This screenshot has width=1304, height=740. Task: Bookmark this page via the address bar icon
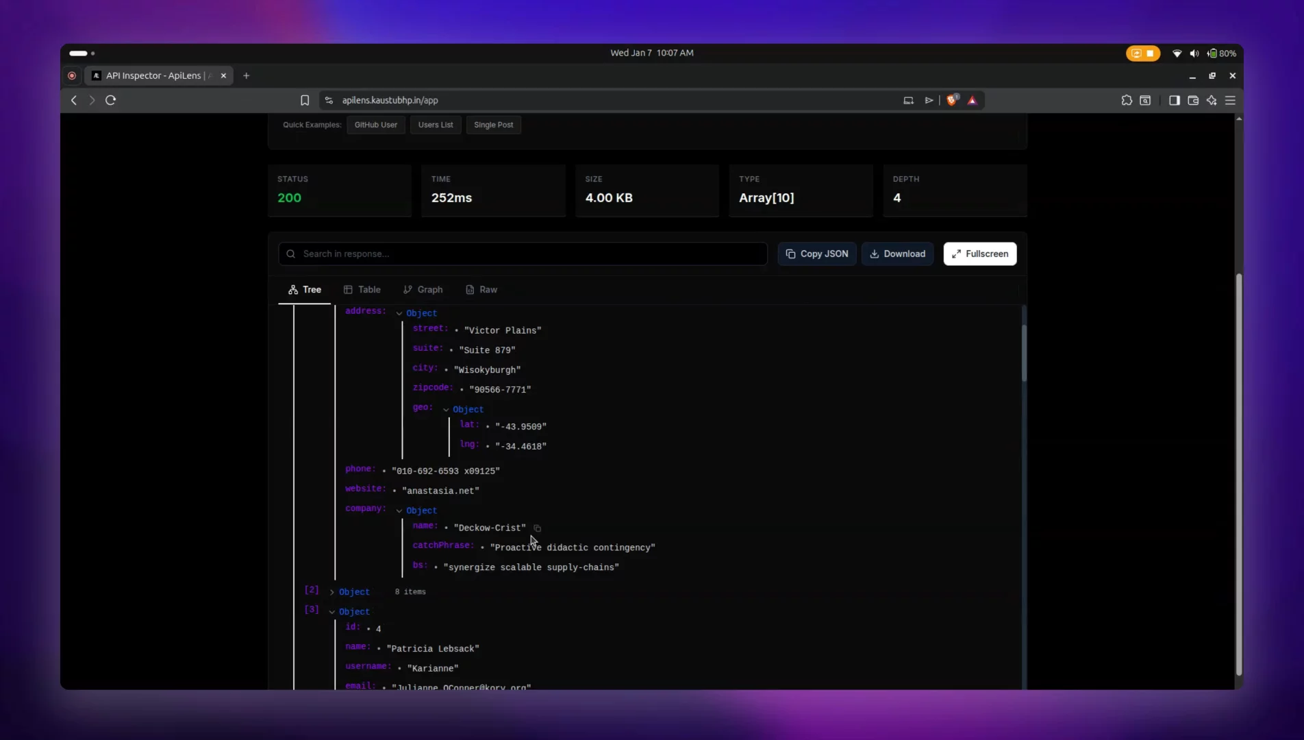305,100
